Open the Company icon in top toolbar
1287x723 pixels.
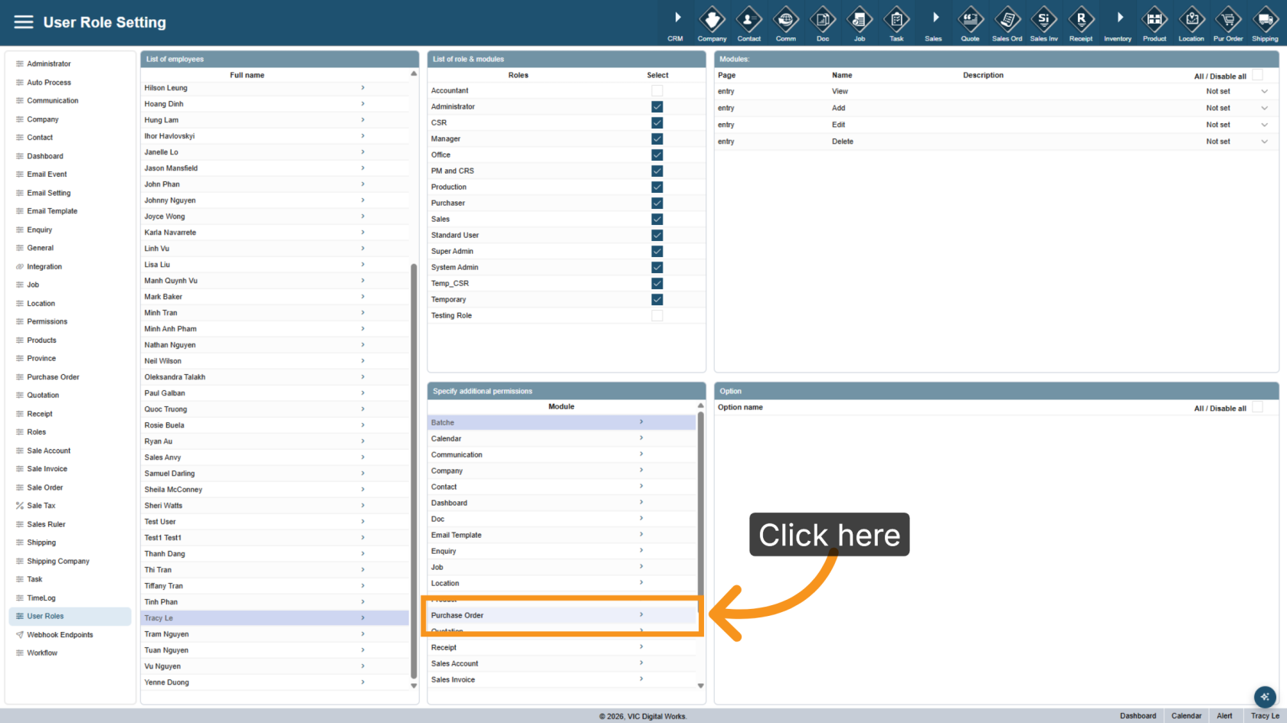[x=712, y=23]
